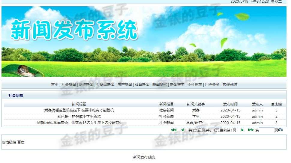This screenshot has width=291, height=163.
Task: Open the 新闻测试 navigation item
Action: pos(160,85)
